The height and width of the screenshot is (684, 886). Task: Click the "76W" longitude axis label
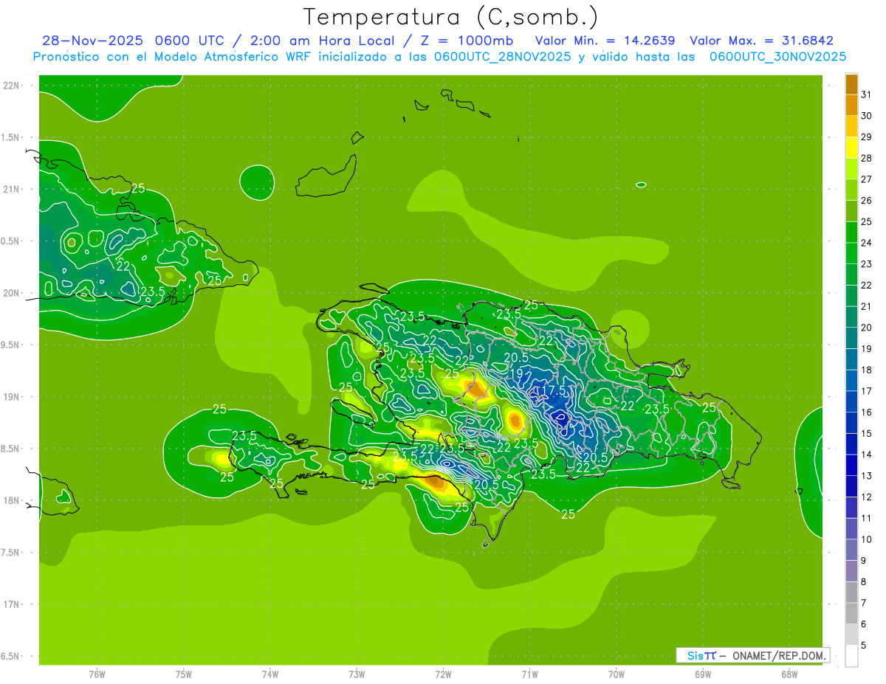(x=97, y=674)
